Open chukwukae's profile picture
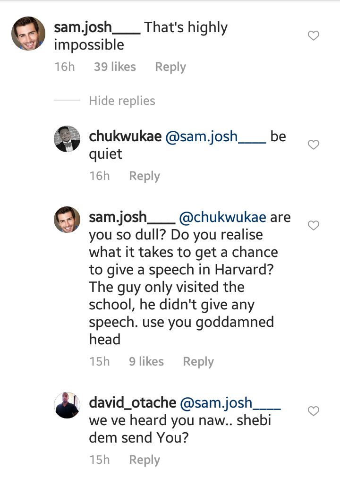 67,139
